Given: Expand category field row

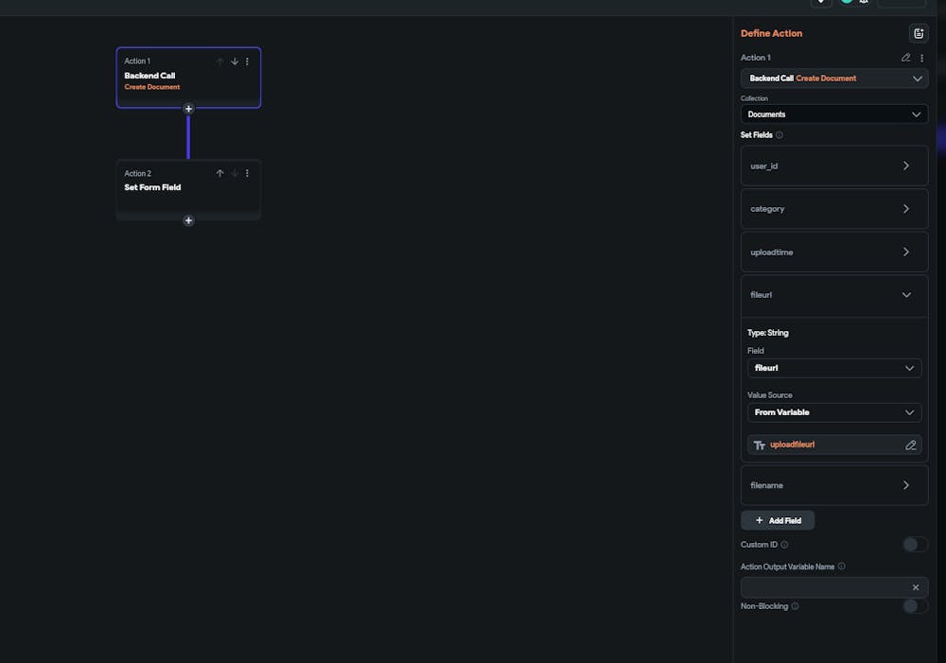Looking at the screenshot, I should click(833, 209).
